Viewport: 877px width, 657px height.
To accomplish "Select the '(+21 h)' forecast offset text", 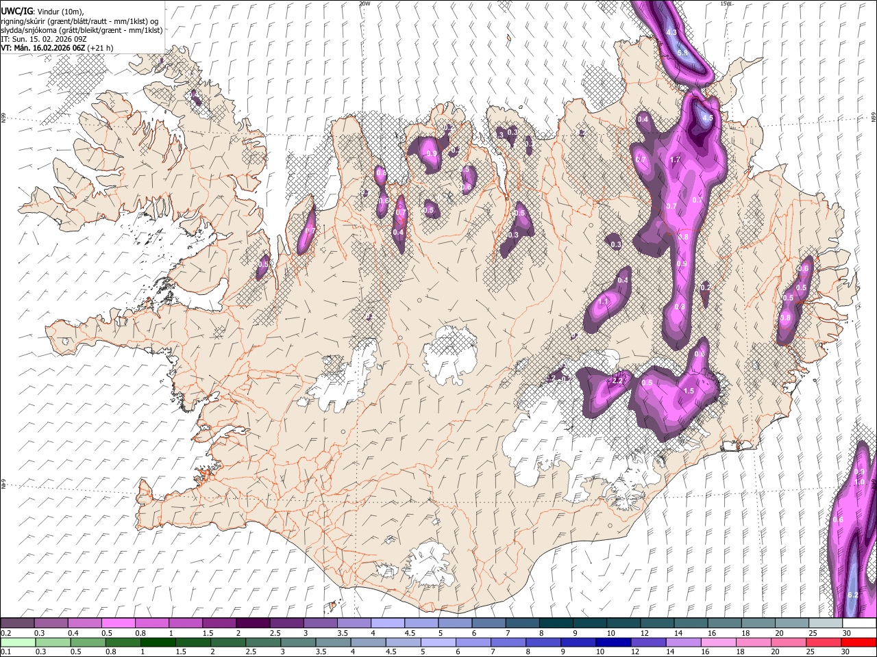I will coord(100,48).
